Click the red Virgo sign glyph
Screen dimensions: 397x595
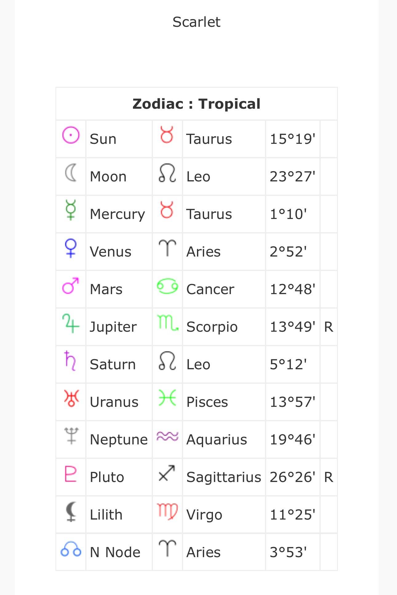click(x=167, y=512)
